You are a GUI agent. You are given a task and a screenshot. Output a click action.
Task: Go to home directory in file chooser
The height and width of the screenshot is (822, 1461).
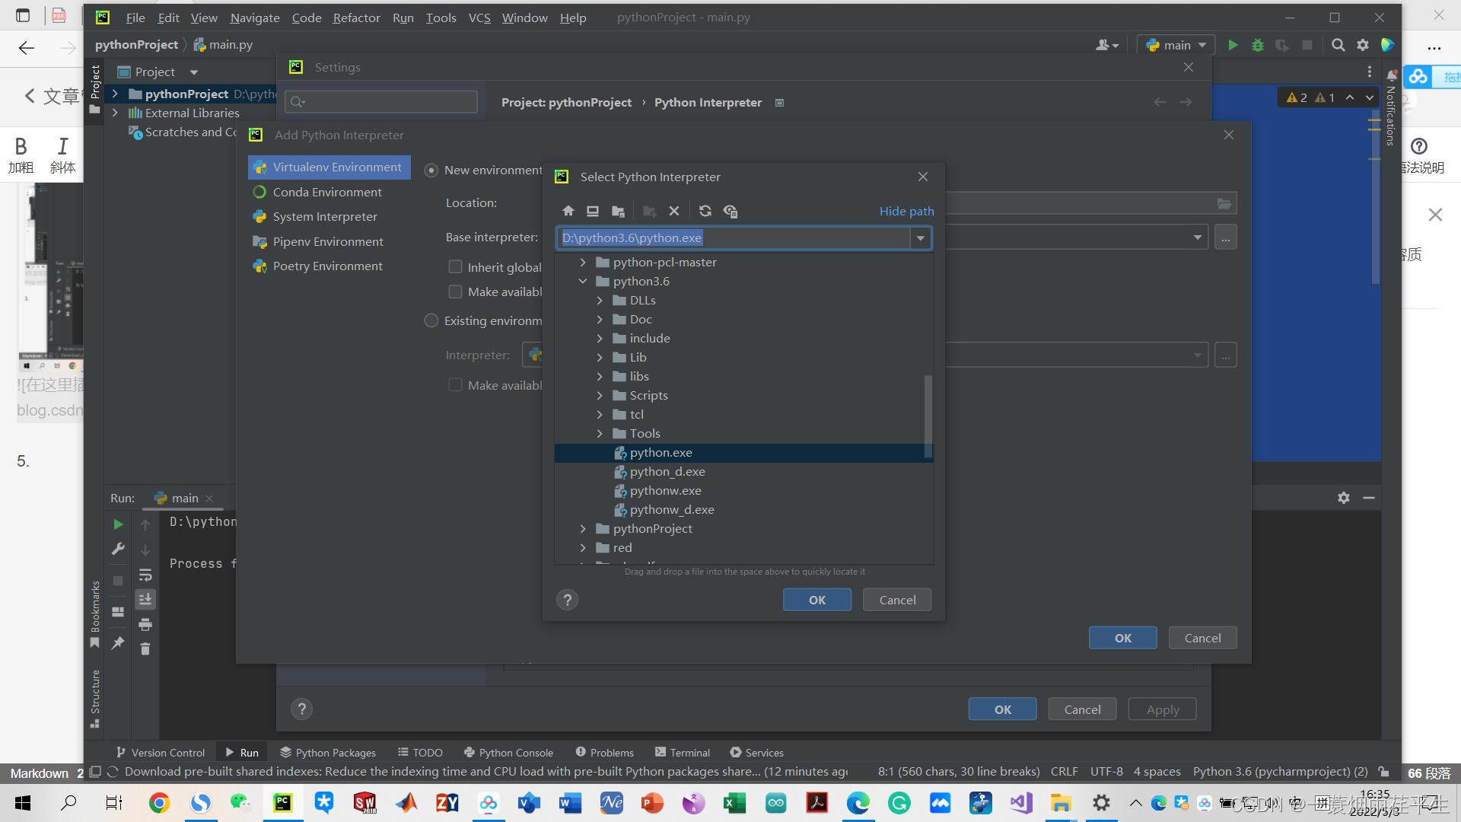pyautogui.click(x=568, y=211)
